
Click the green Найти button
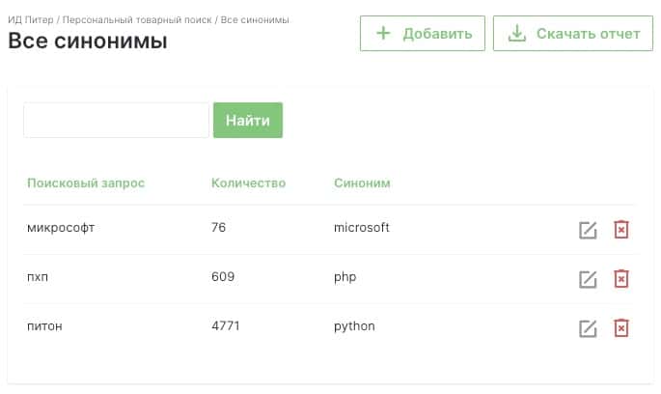click(248, 120)
